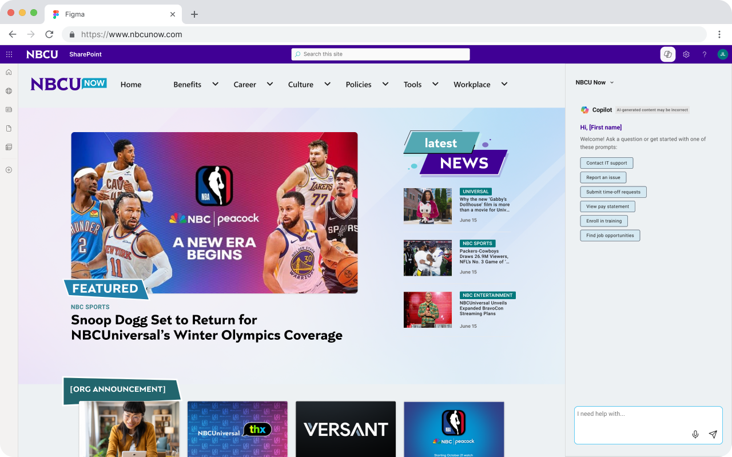Open the Career nav item
732x457 pixels.
point(245,85)
